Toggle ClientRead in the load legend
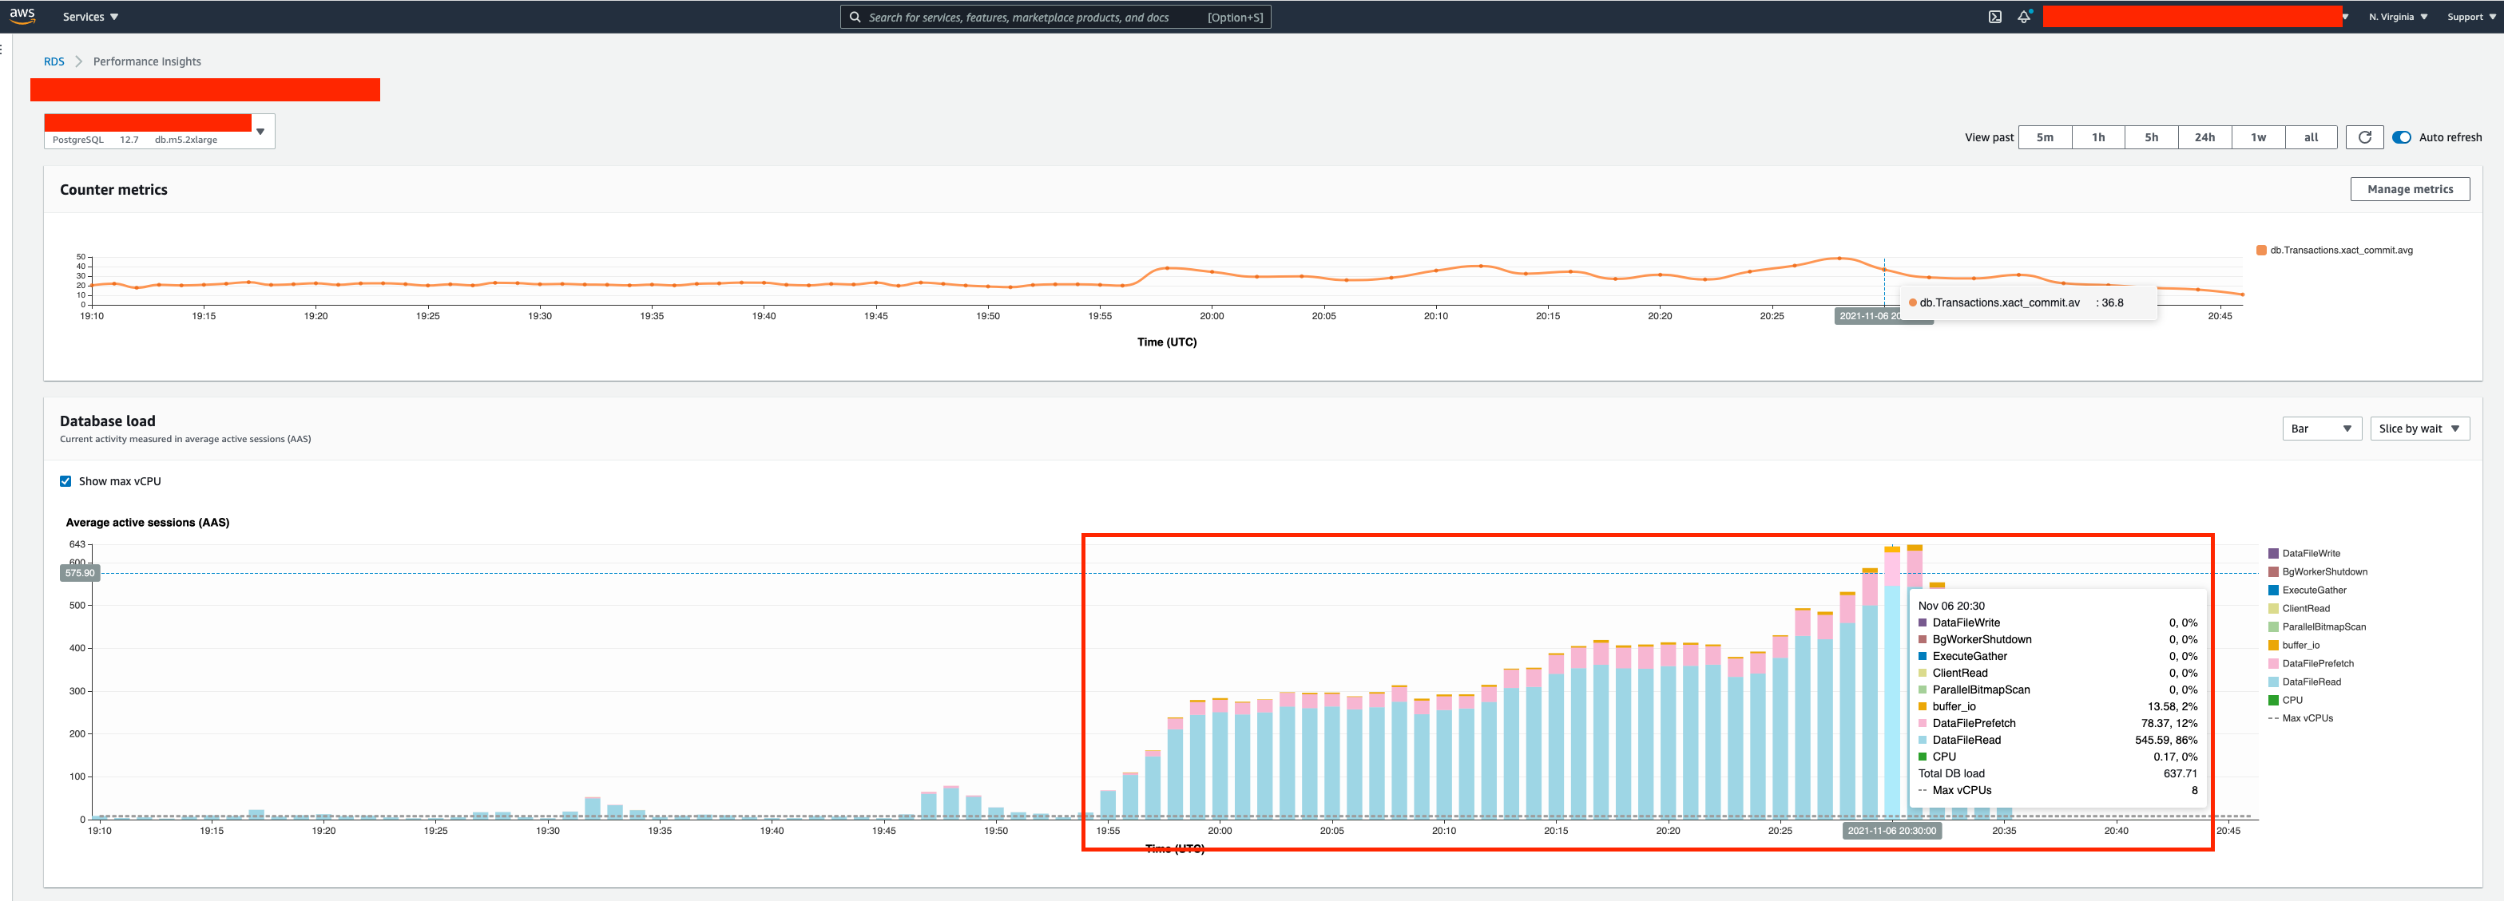The height and width of the screenshot is (901, 2504). pos(2299,609)
